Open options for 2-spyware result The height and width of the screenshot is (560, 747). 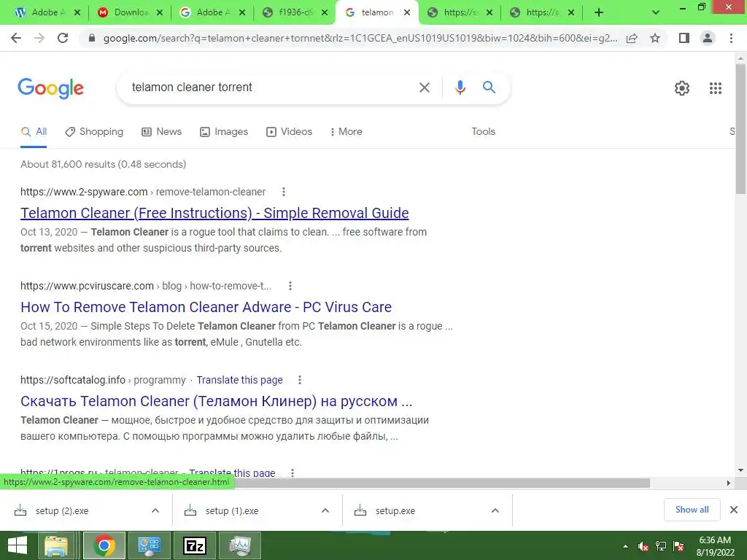(x=284, y=192)
